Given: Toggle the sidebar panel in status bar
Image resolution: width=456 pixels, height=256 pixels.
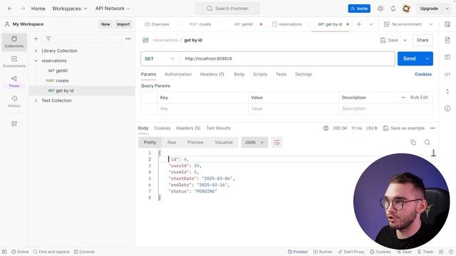Looking at the screenshot, I should click(x=4, y=252).
